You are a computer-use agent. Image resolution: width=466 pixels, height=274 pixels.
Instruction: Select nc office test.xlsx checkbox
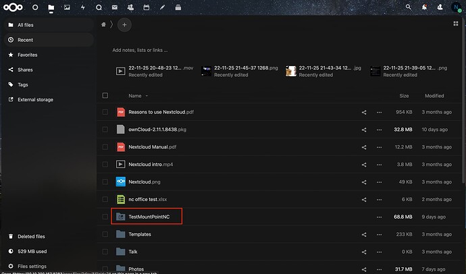105,200
